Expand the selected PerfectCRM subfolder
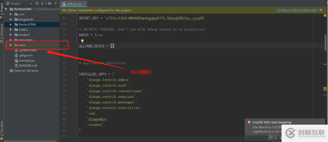Viewport: 328px width, 142px height. [x=11, y=25]
